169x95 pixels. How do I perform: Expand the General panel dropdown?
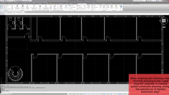(x=6, y=11)
